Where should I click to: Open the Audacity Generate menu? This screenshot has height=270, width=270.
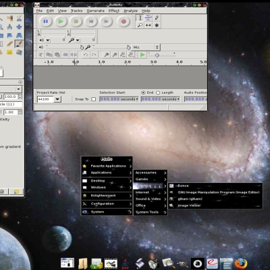pos(96,11)
